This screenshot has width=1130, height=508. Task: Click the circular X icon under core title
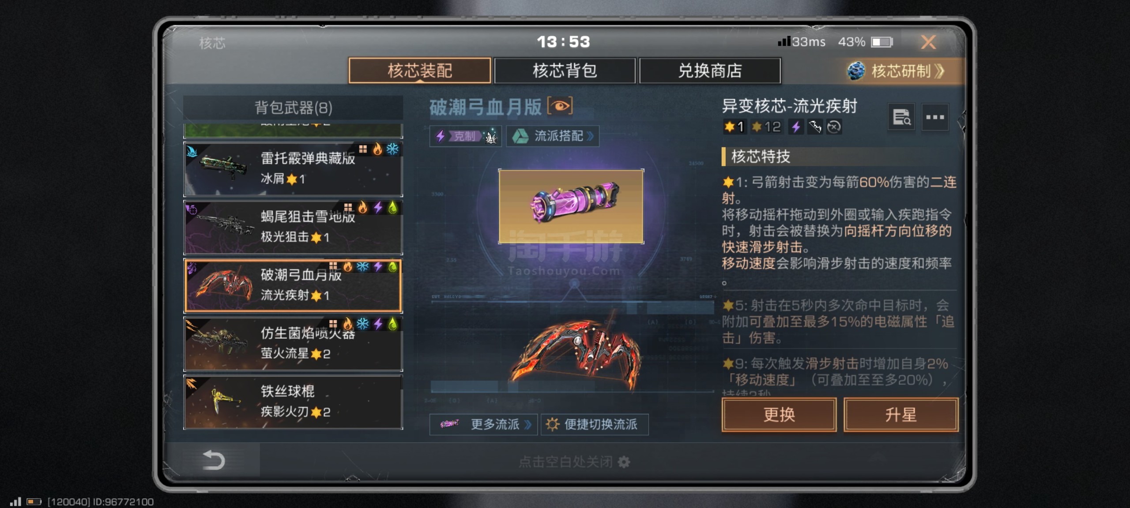coord(833,127)
